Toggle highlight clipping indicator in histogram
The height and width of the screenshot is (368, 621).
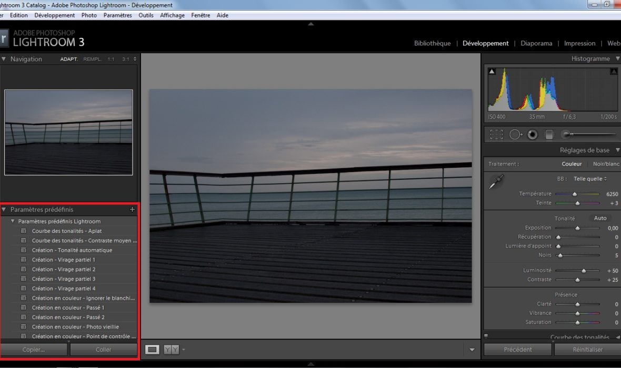point(614,71)
